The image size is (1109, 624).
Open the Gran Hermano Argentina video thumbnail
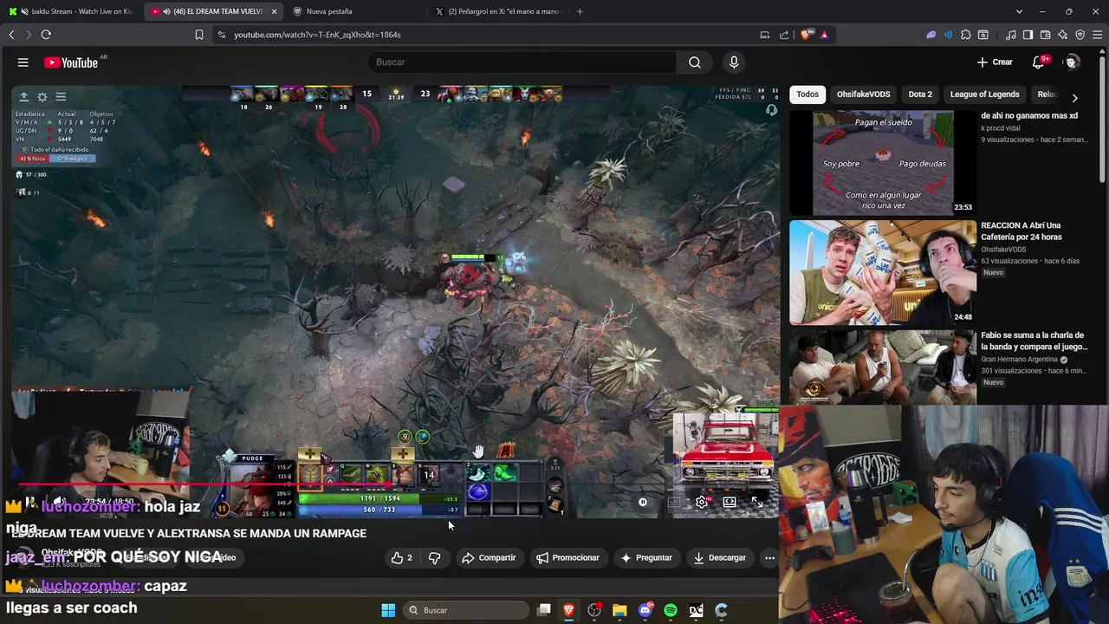883,367
